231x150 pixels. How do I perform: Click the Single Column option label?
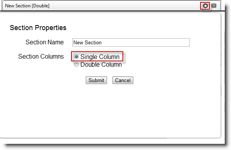100,57
